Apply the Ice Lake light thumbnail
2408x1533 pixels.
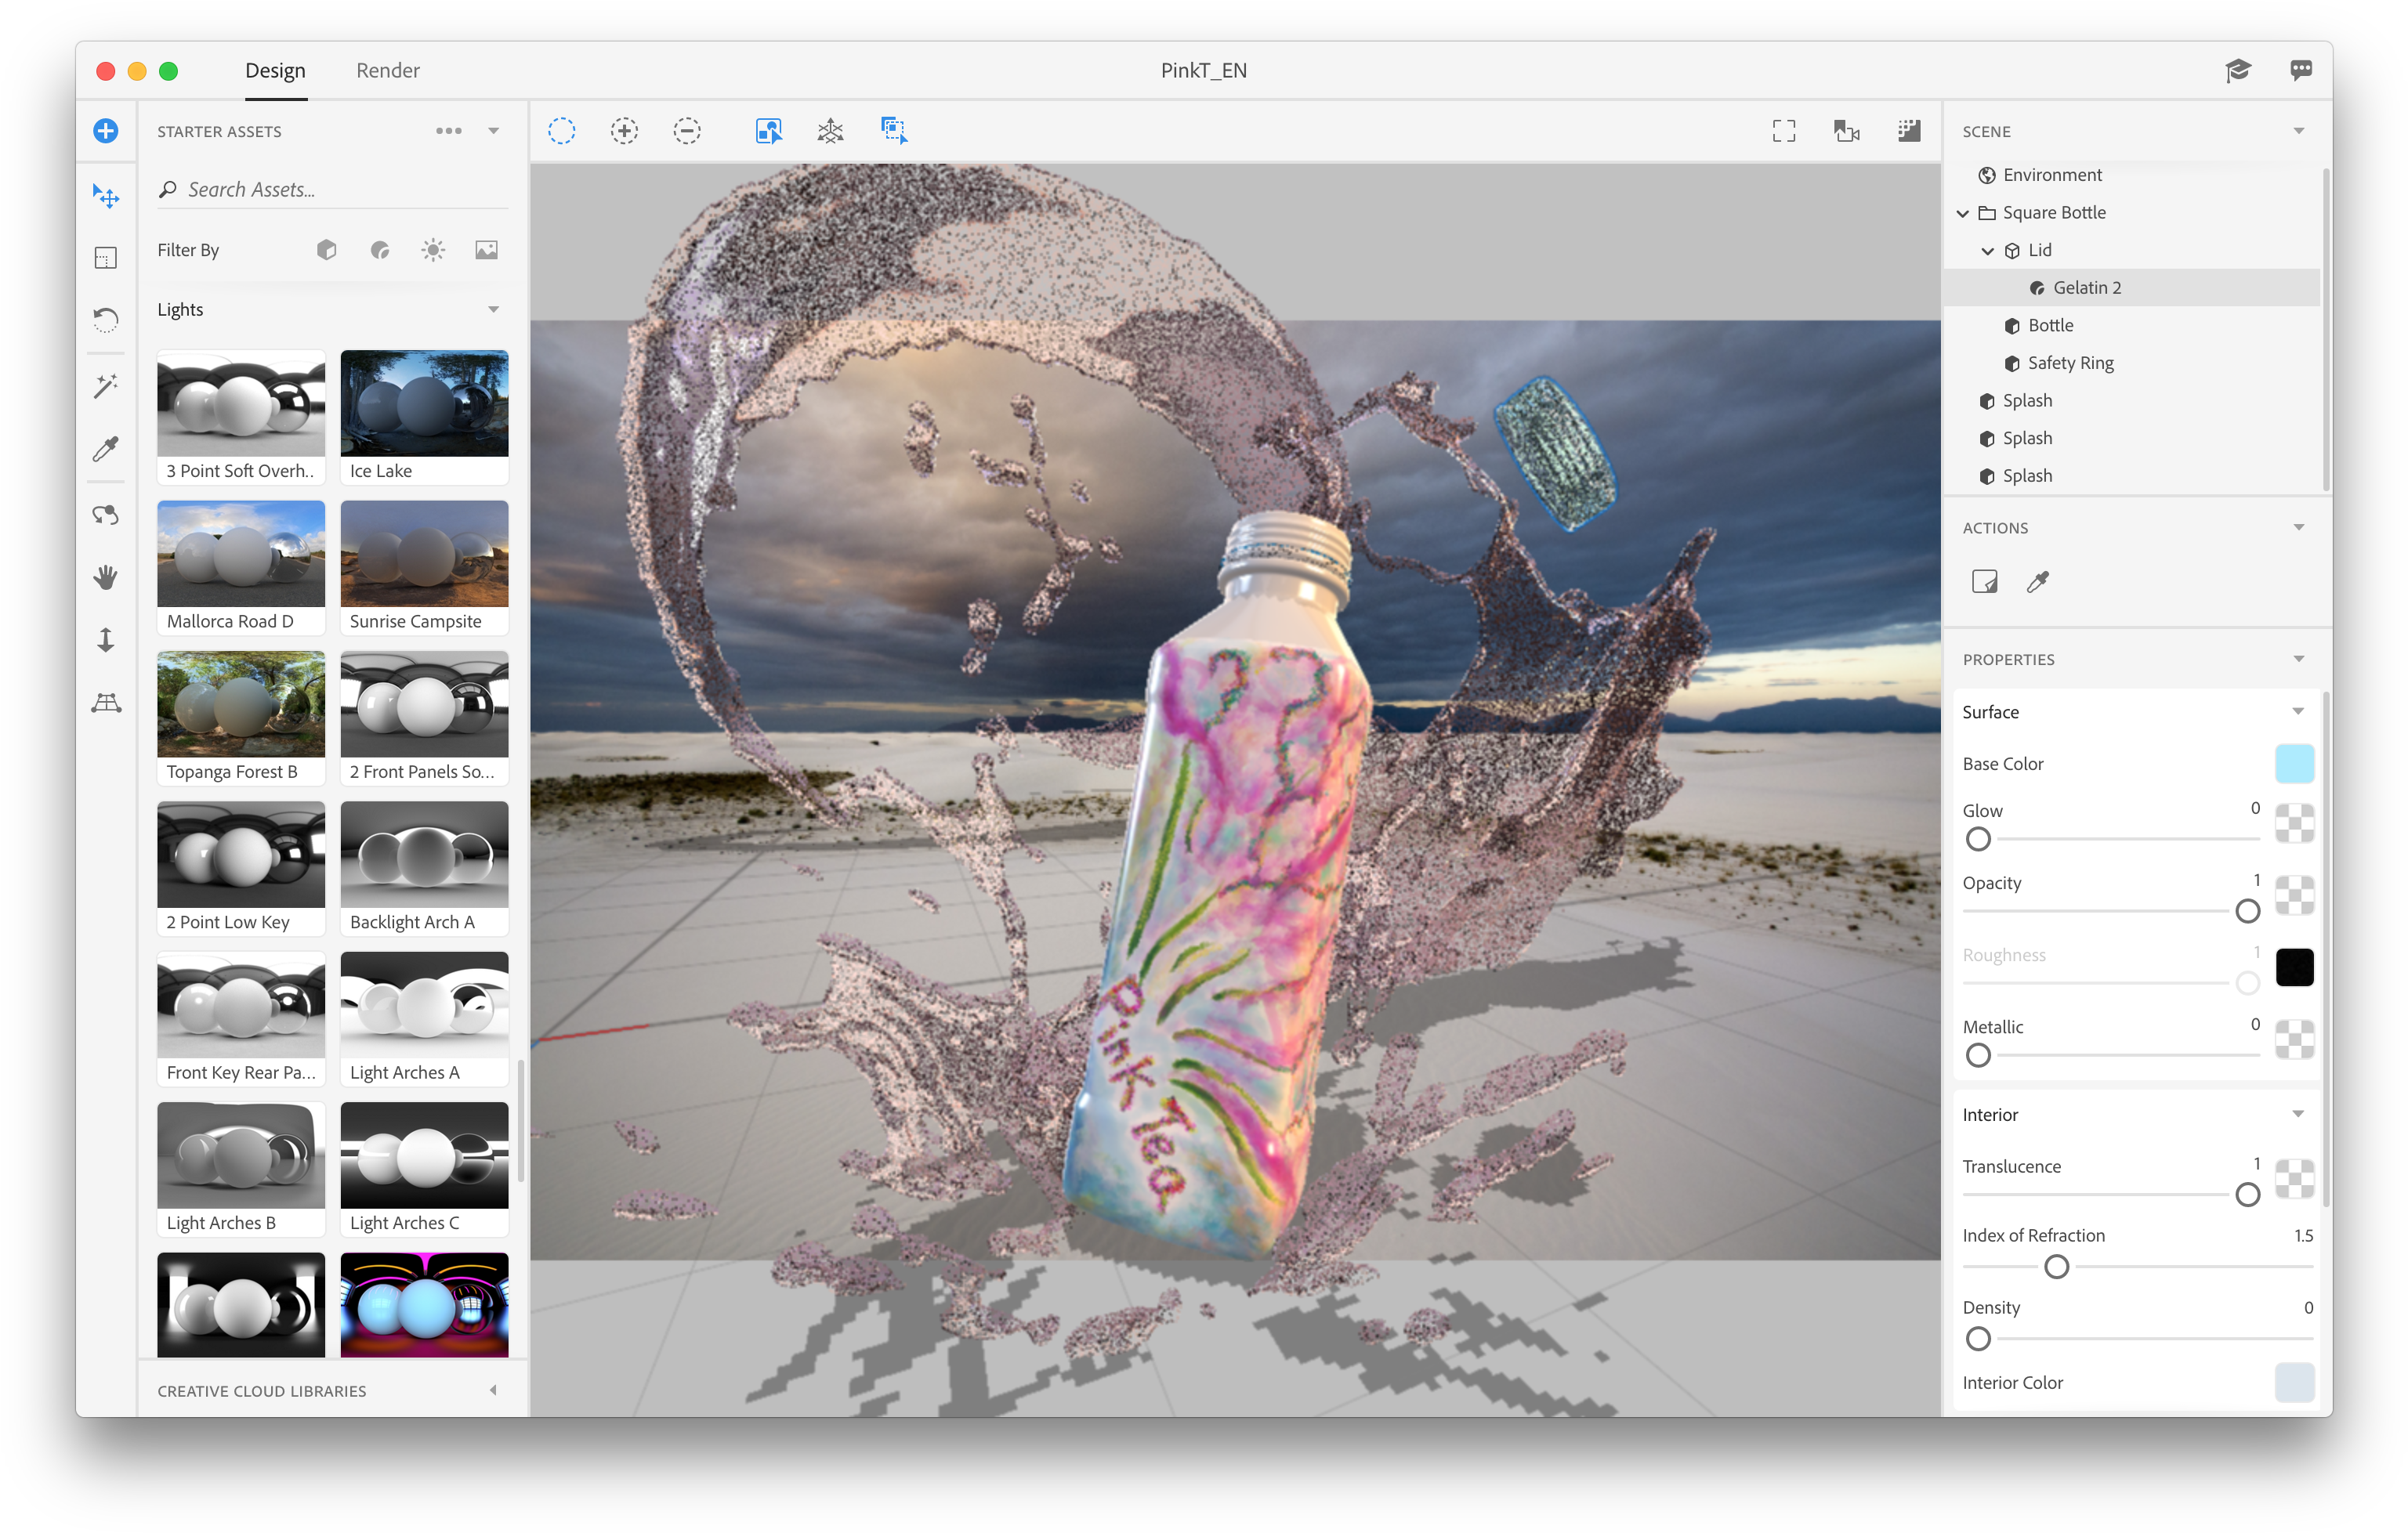tap(424, 418)
